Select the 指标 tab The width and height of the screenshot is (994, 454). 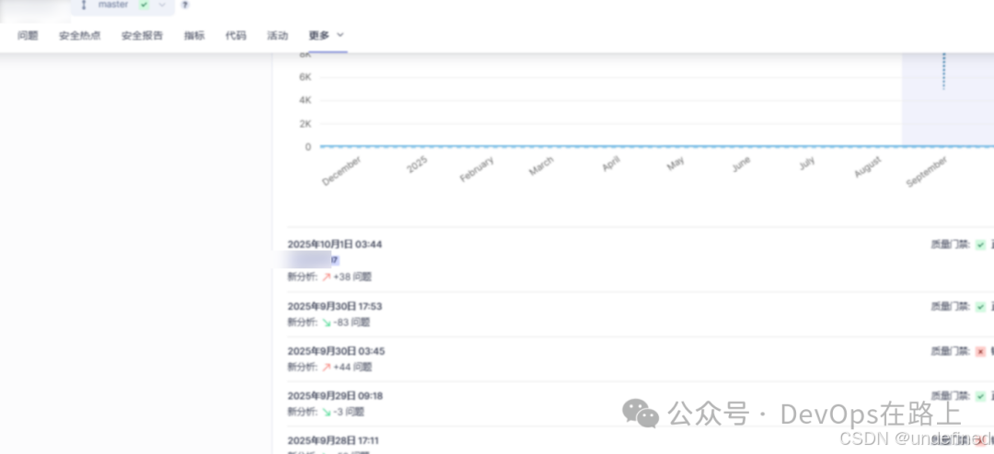click(x=194, y=36)
